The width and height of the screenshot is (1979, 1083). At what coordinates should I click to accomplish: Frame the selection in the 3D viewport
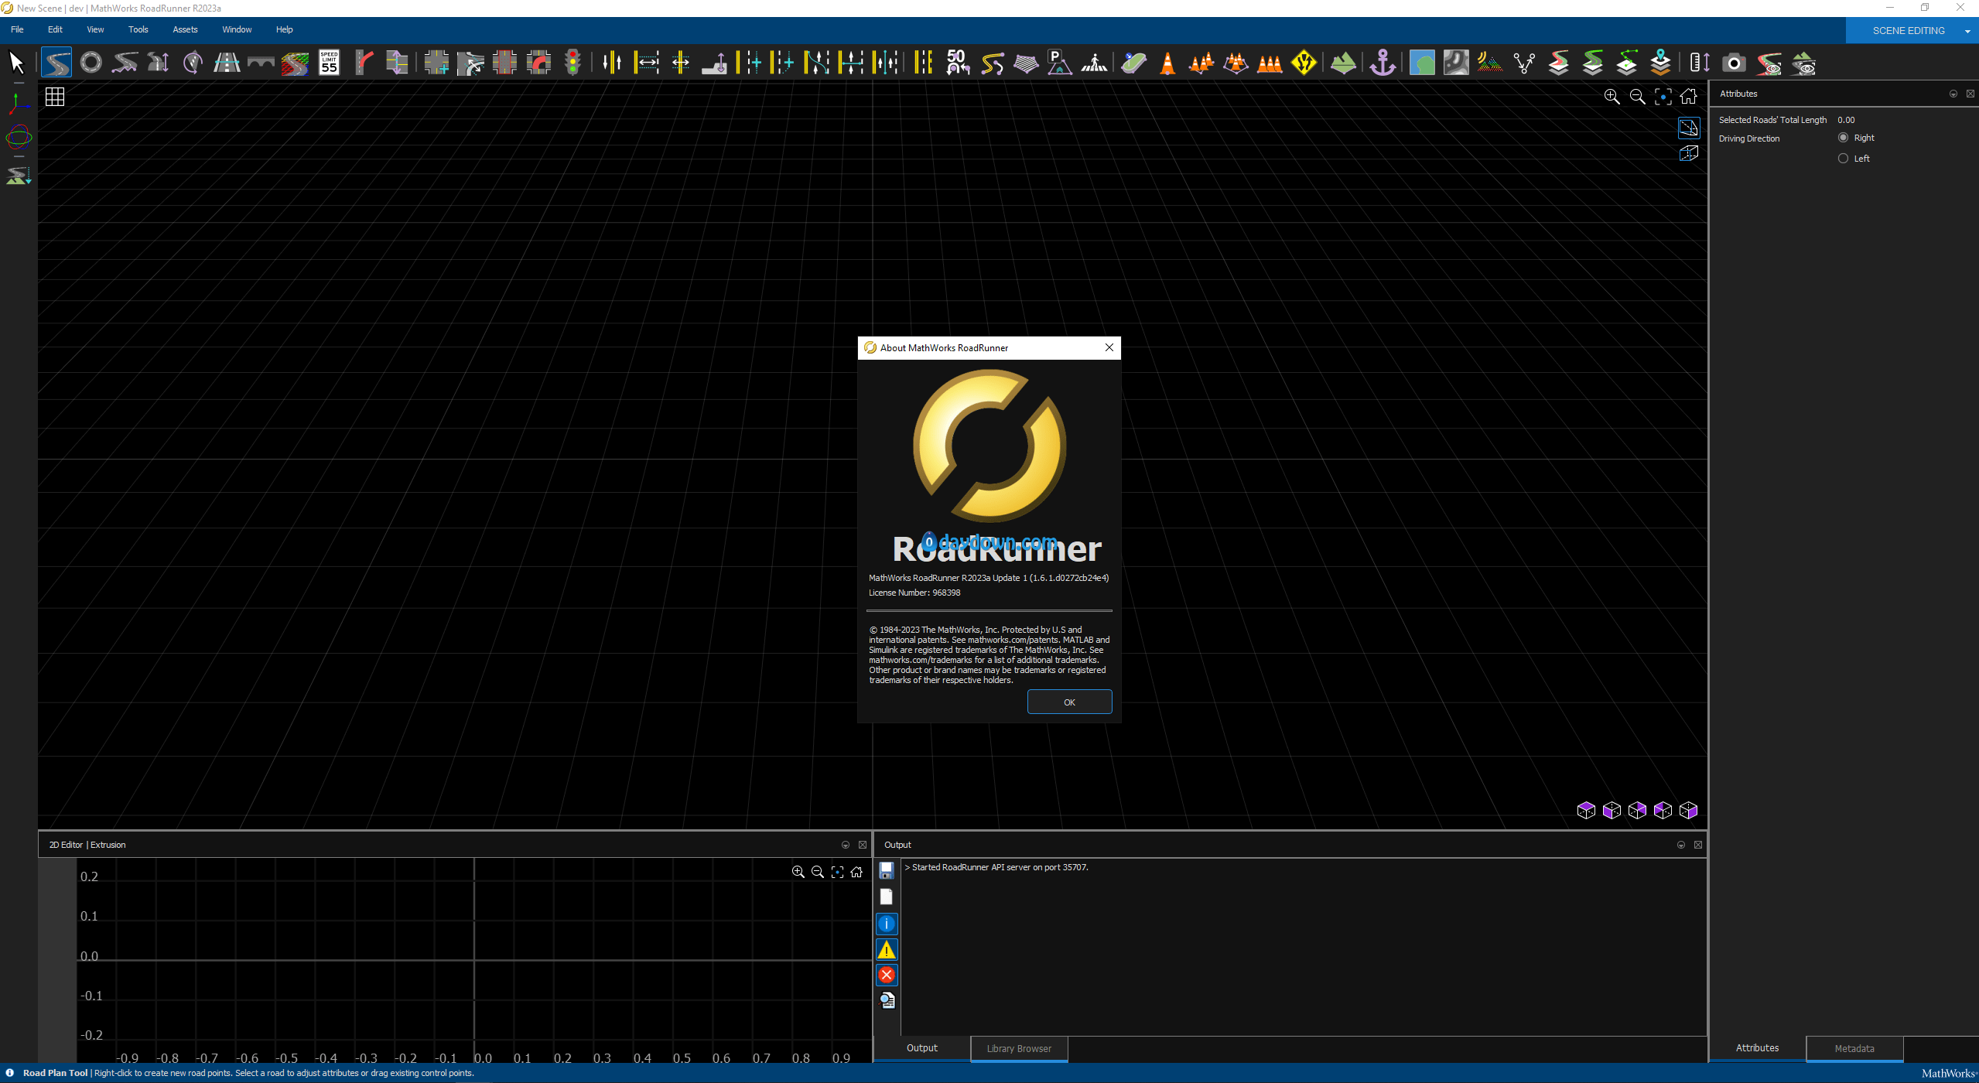coord(1663,97)
